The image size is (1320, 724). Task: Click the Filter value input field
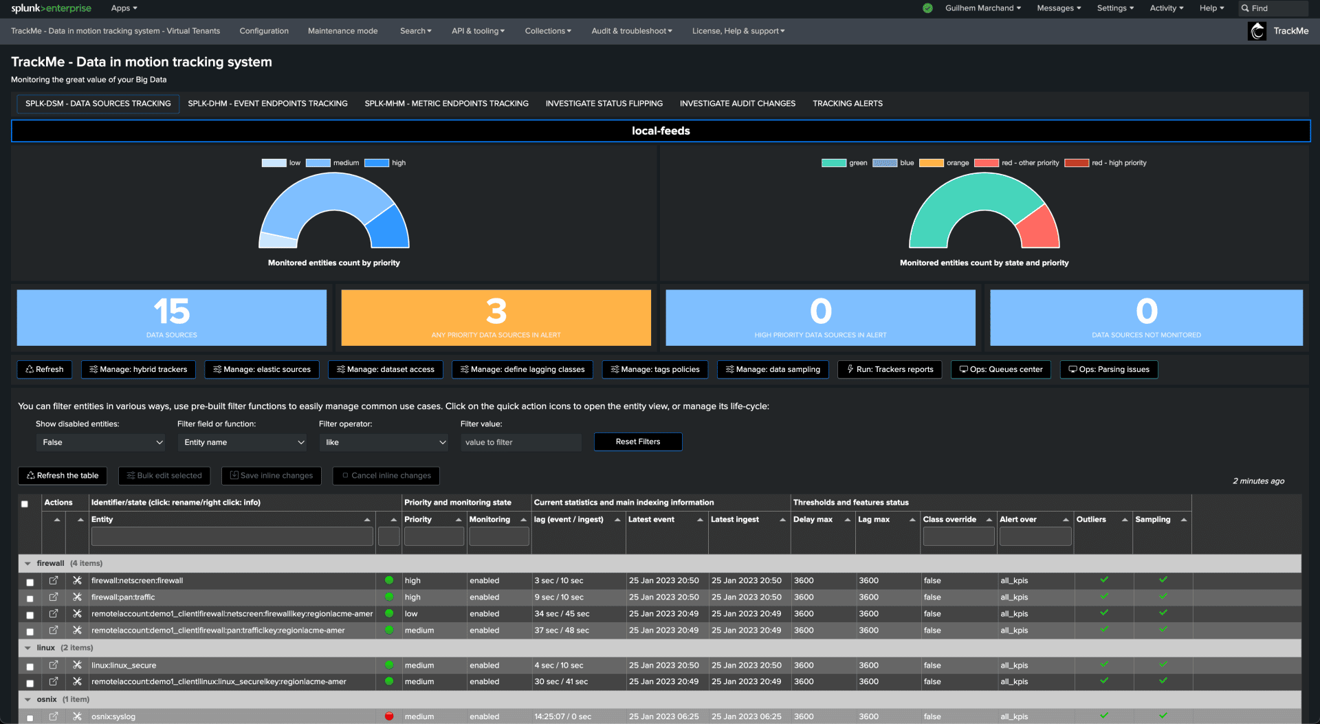(520, 442)
